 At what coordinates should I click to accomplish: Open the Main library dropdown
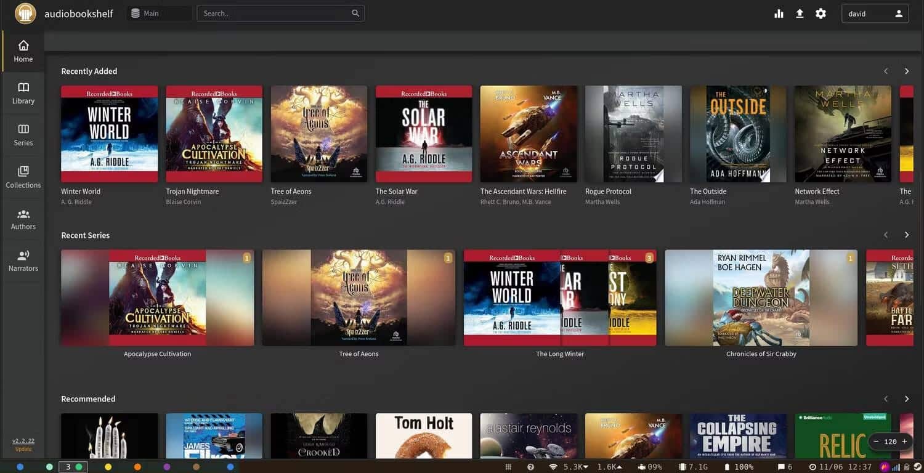click(x=159, y=14)
